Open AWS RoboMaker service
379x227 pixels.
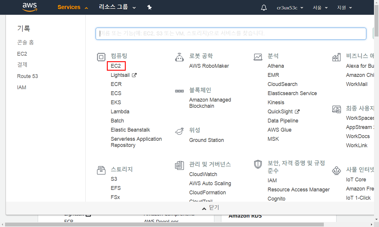(209, 66)
